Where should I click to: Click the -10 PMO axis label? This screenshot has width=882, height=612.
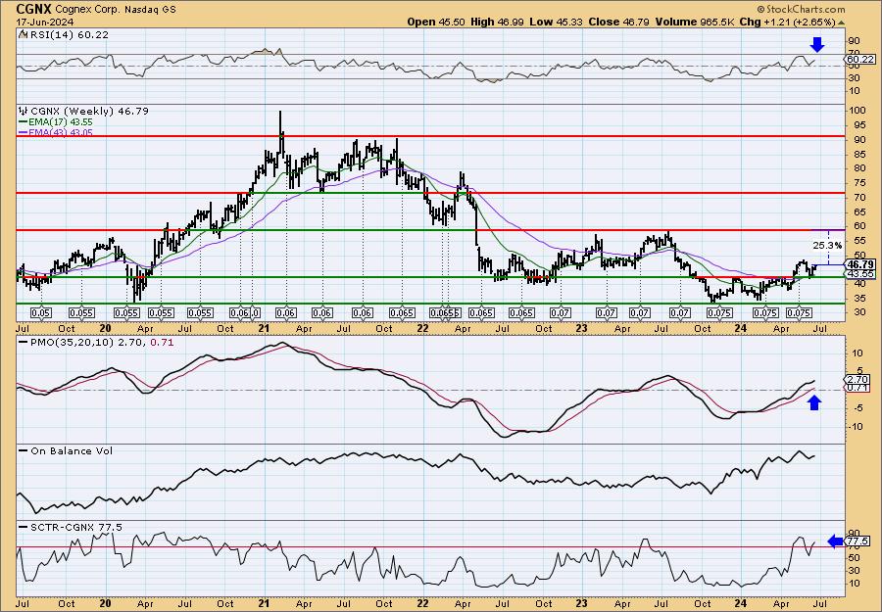click(x=856, y=427)
